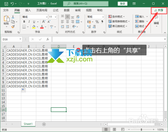Apply borders with the border icon

coord(24,27)
